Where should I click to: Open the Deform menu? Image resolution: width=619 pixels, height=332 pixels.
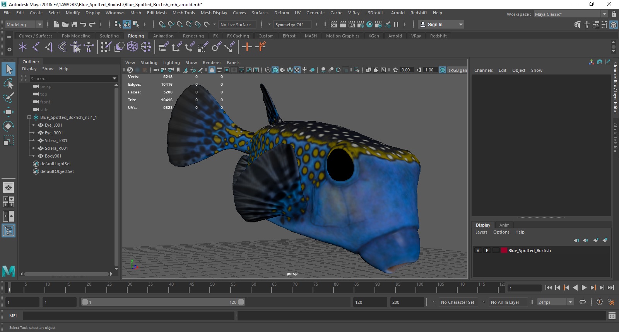[281, 13]
